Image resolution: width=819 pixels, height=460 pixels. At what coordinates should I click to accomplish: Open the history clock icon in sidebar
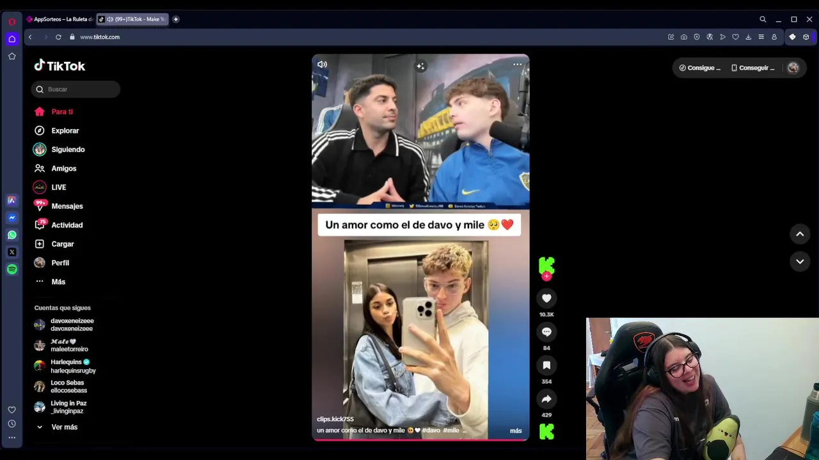(x=12, y=424)
